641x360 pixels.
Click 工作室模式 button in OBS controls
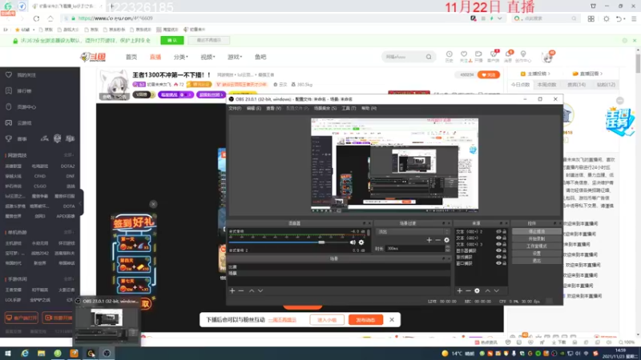[537, 246]
